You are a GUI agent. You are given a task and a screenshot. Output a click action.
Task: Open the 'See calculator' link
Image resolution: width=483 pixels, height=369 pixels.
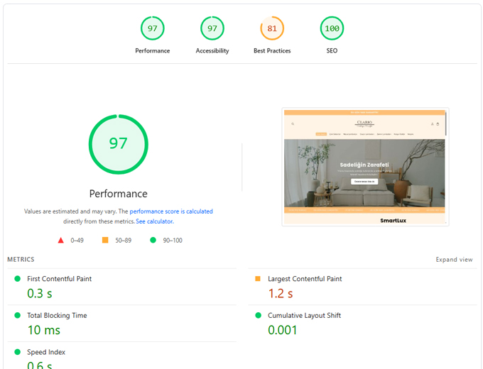[x=154, y=221]
